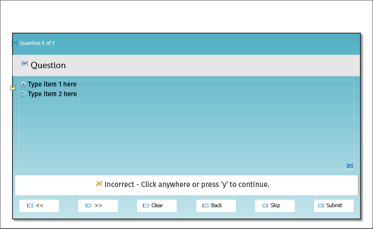Select the 'Type item 1 here' radio button
The image size is (373, 229).
(x=23, y=84)
